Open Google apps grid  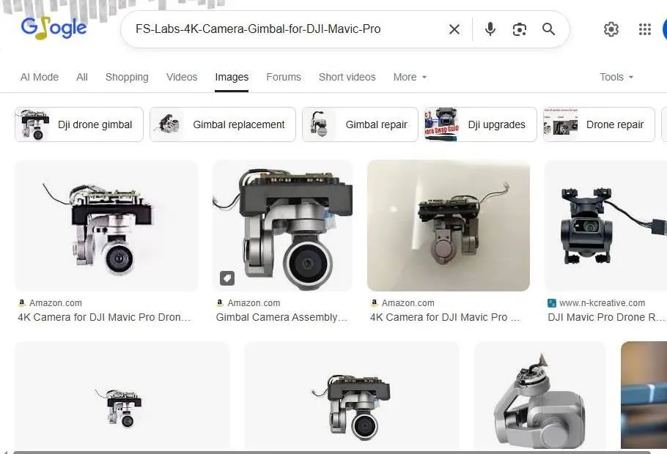click(x=645, y=29)
